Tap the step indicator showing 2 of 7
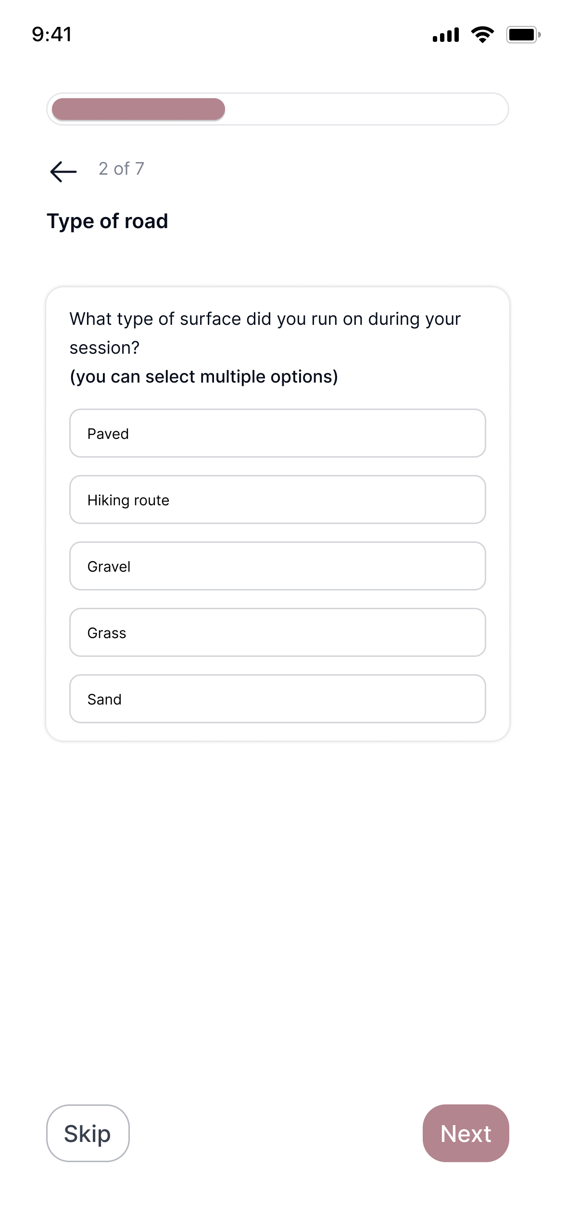This screenshot has width=567, height=1230. [121, 168]
